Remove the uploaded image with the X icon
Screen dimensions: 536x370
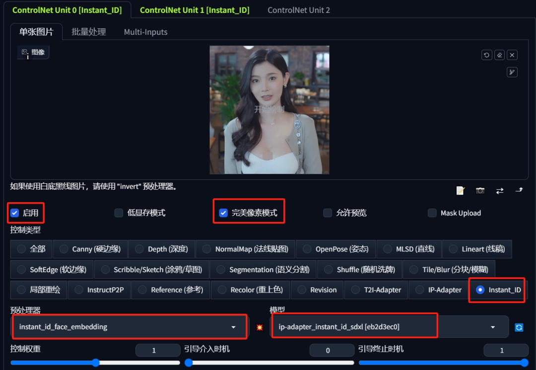click(x=512, y=55)
